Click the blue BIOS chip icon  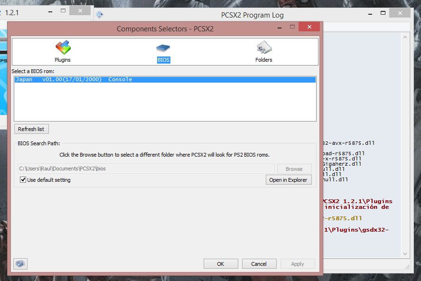[163, 47]
